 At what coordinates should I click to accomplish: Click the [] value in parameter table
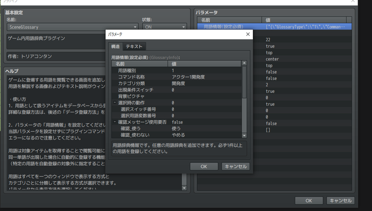coord(268,130)
